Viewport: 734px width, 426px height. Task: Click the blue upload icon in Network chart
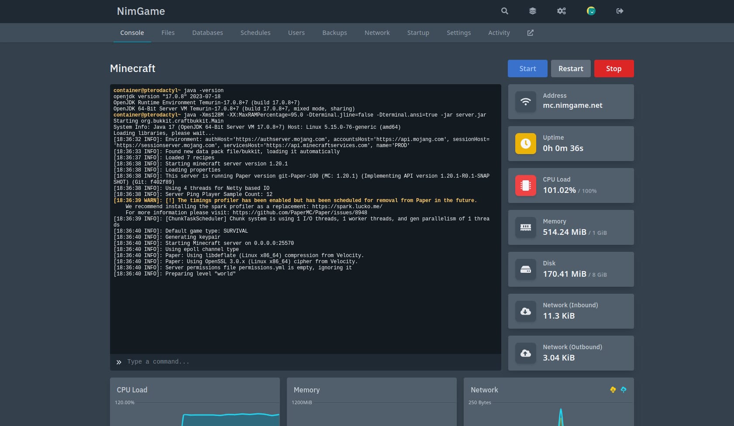click(624, 389)
